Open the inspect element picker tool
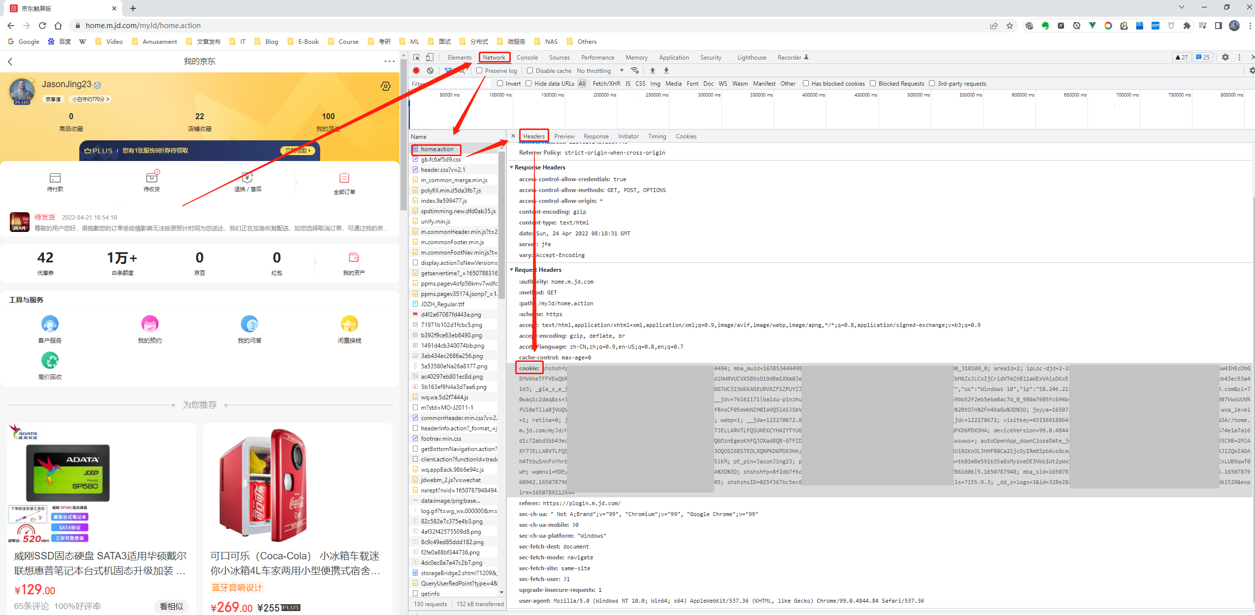This screenshot has width=1255, height=615. coord(416,57)
